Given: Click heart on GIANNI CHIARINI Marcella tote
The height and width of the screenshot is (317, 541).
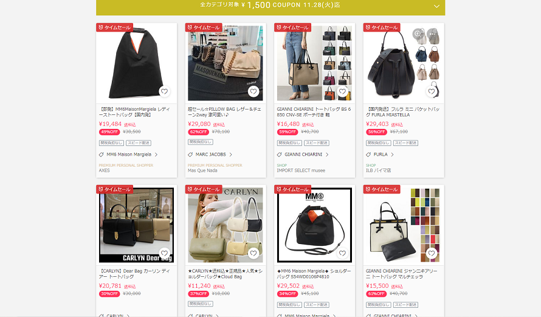Looking at the screenshot, I should [x=432, y=253].
